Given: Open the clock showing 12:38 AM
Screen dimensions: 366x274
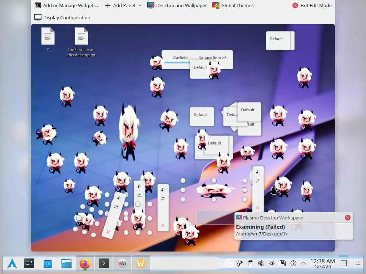Looking at the screenshot, I should [x=322, y=264].
